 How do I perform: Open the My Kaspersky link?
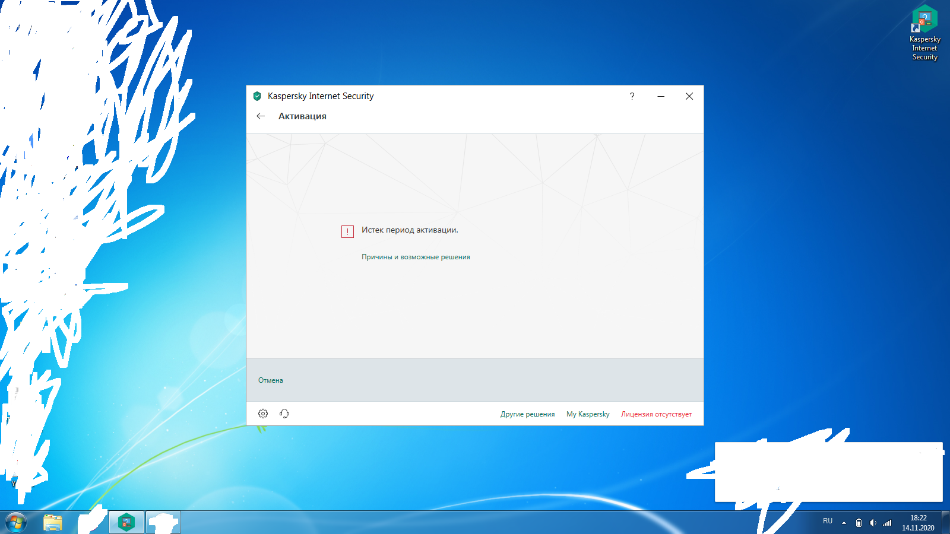pyautogui.click(x=588, y=414)
